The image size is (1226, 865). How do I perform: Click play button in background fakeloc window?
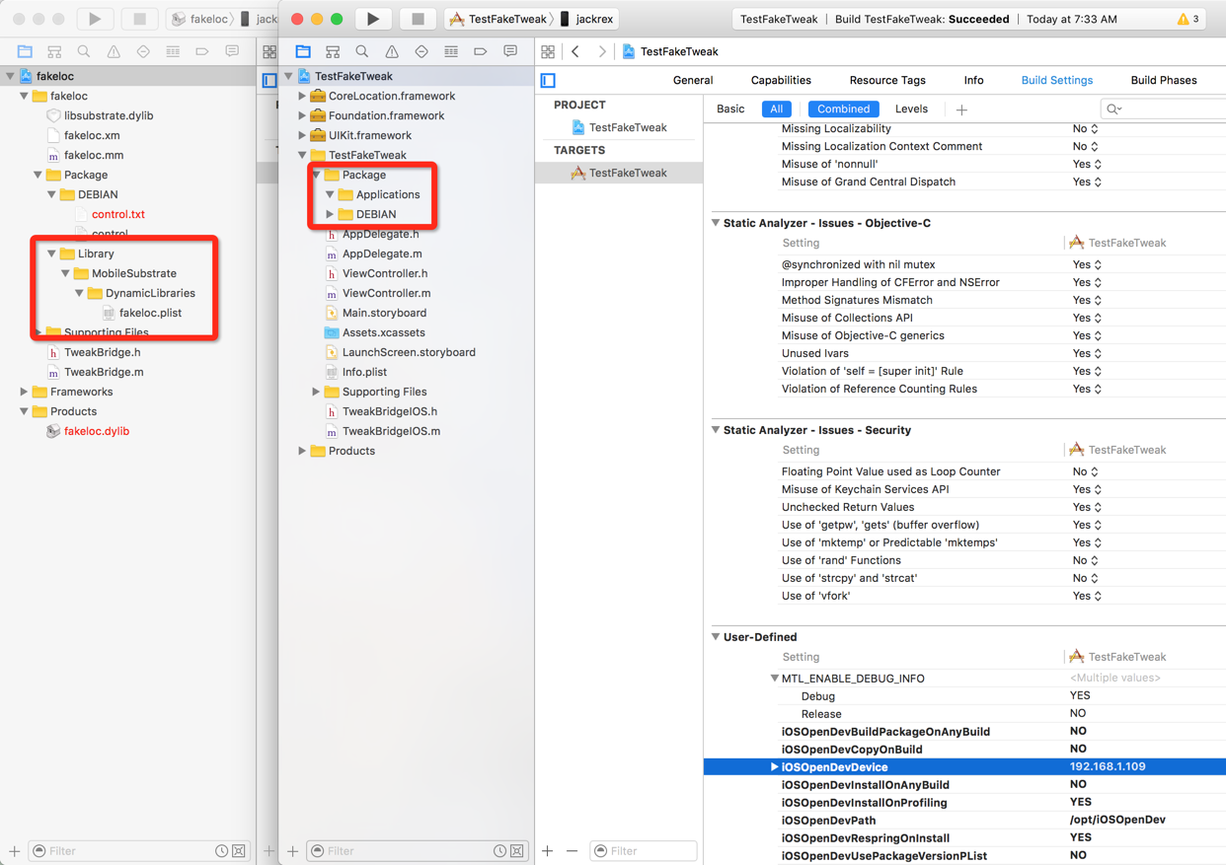(95, 19)
